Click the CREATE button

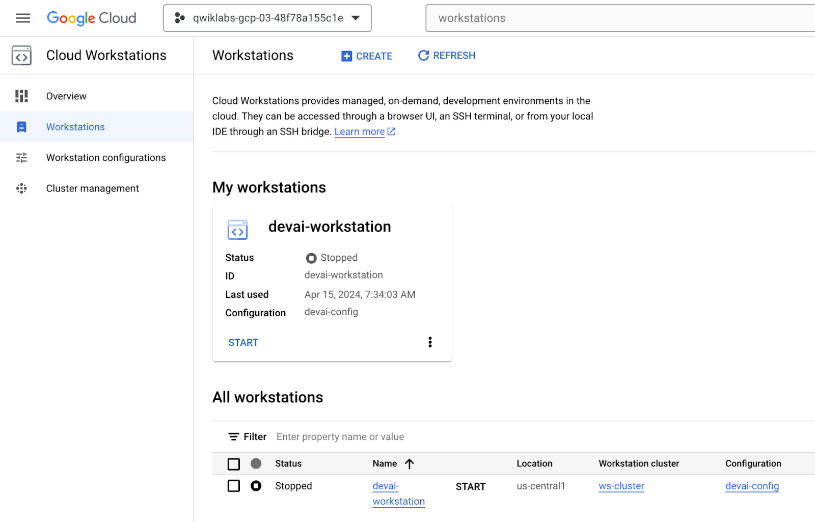point(367,56)
